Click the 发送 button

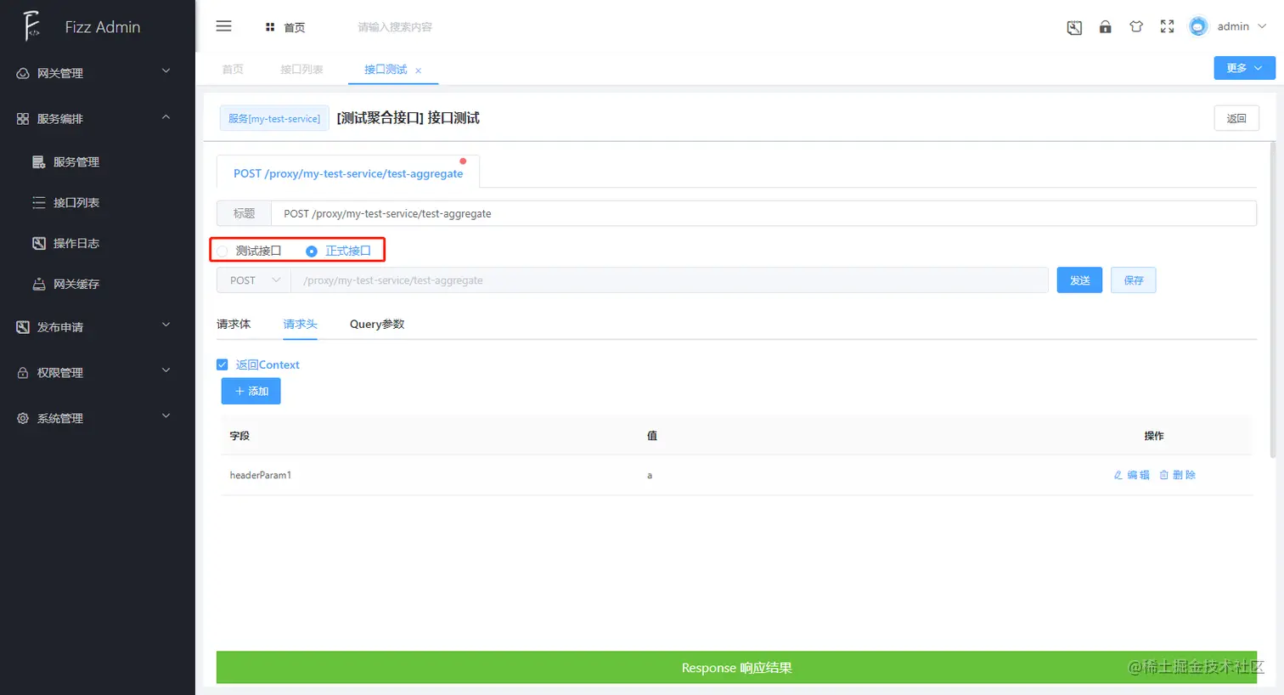coord(1079,280)
